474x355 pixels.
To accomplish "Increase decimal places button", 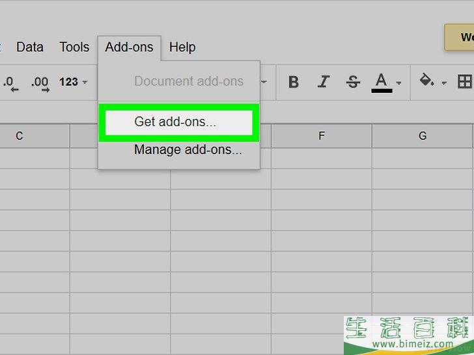I will point(40,82).
